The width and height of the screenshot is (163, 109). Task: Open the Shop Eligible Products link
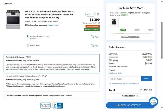click(x=130, y=37)
